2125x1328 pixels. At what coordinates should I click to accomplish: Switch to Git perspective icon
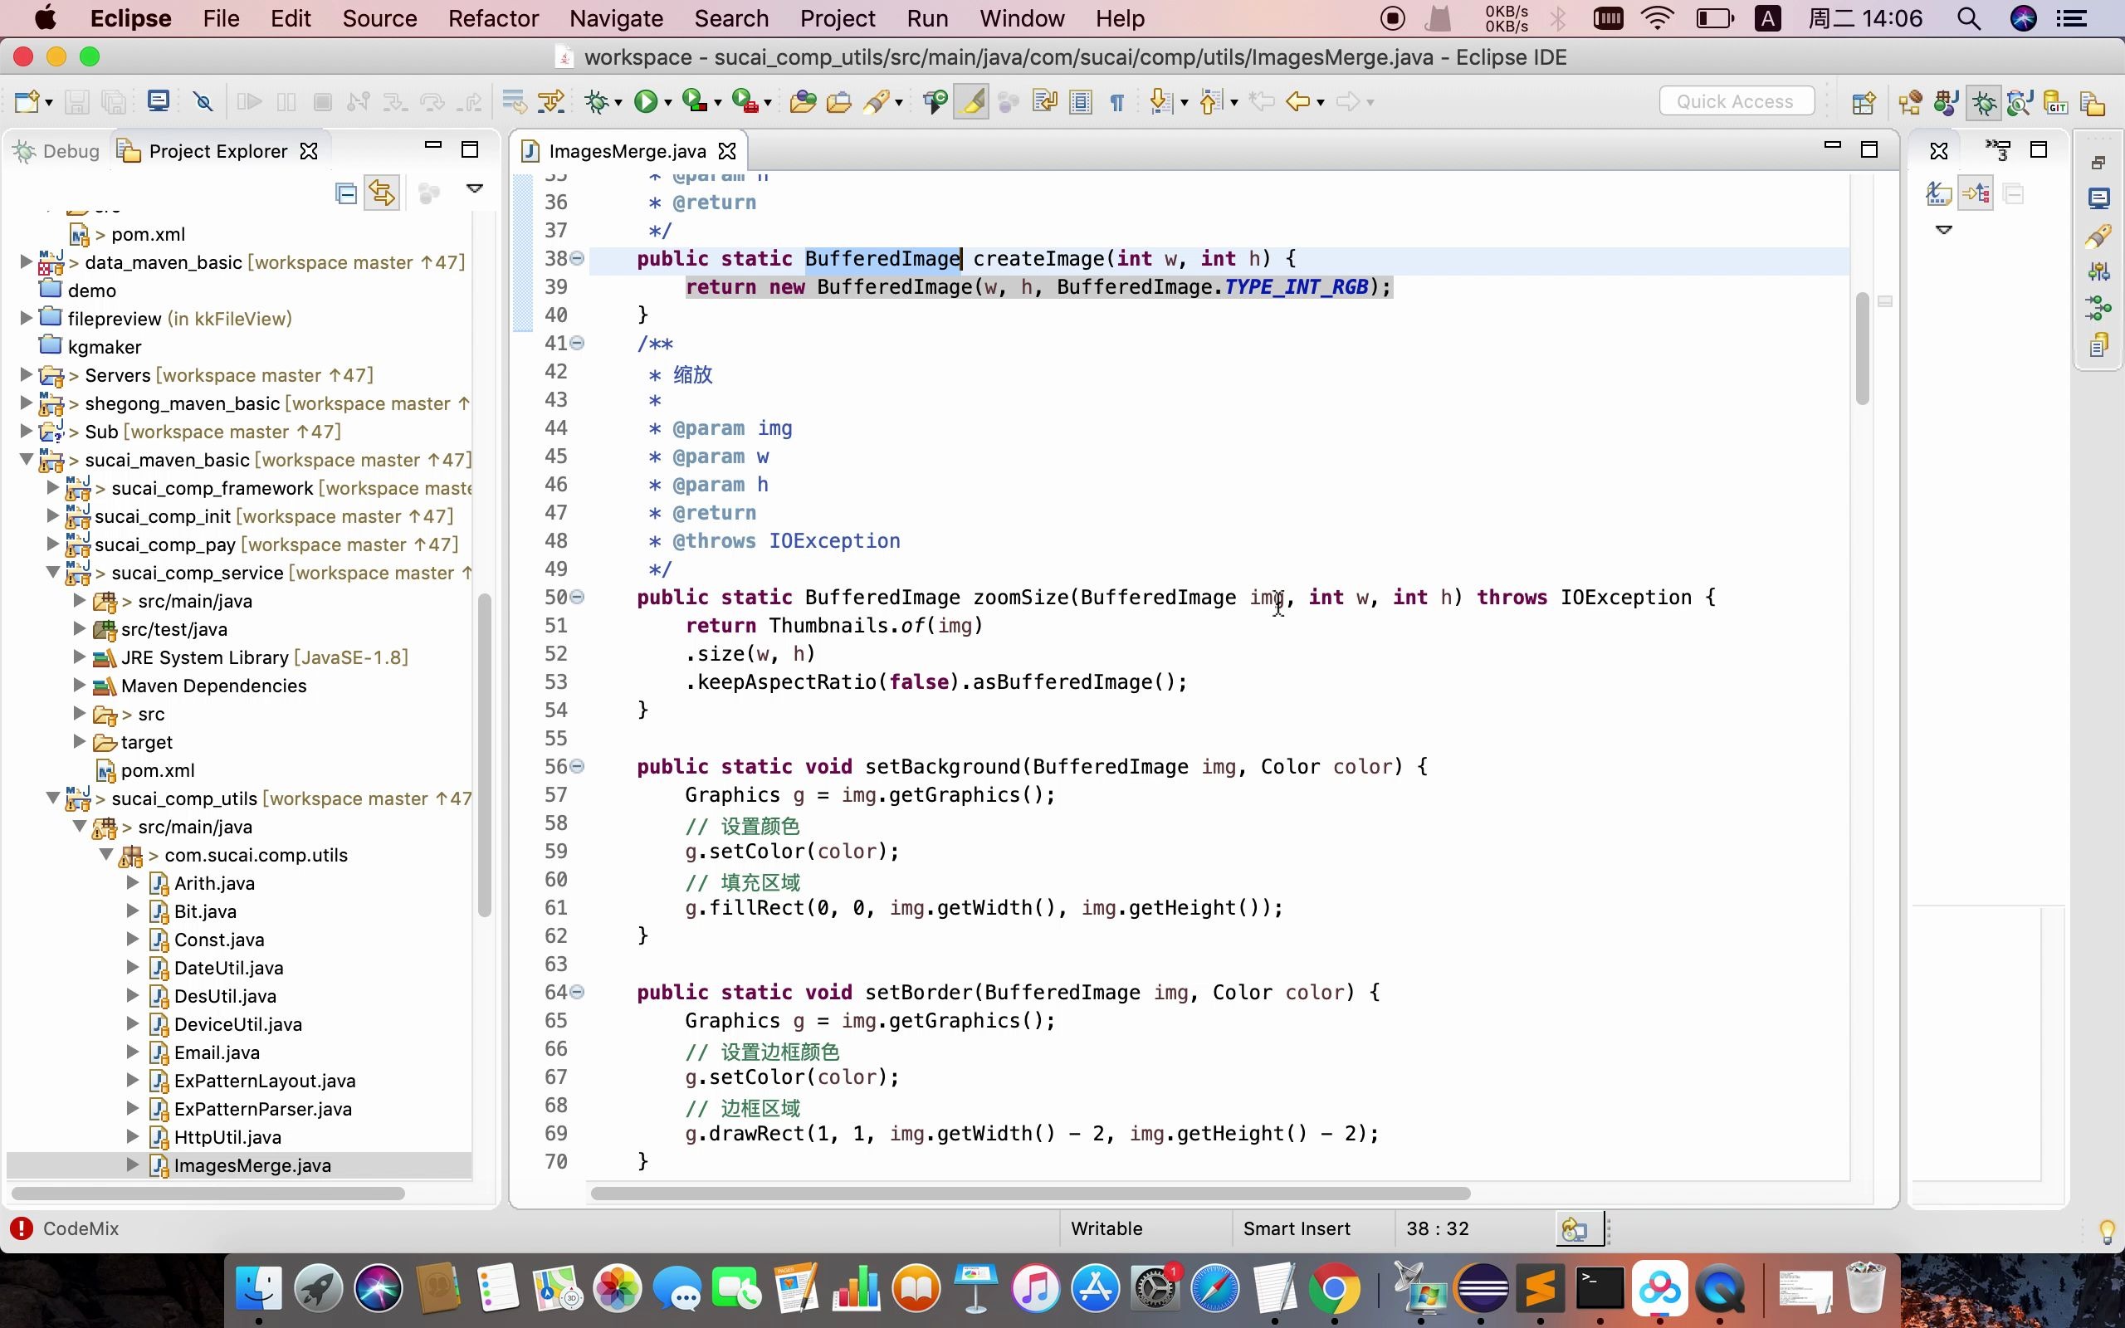[x=2055, y=103]
